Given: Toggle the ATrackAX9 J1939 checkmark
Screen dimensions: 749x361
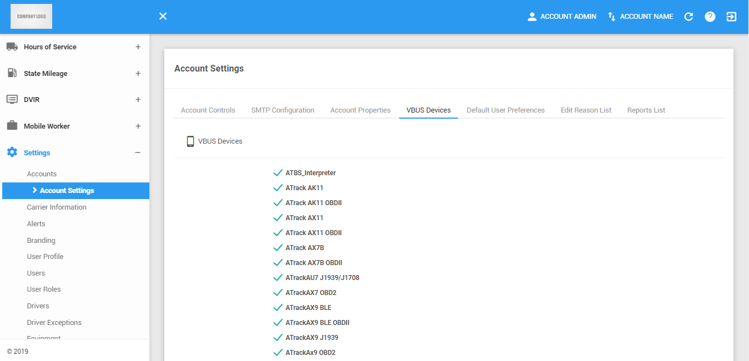Looking at the screenshot, I should (x=278, y=338).
